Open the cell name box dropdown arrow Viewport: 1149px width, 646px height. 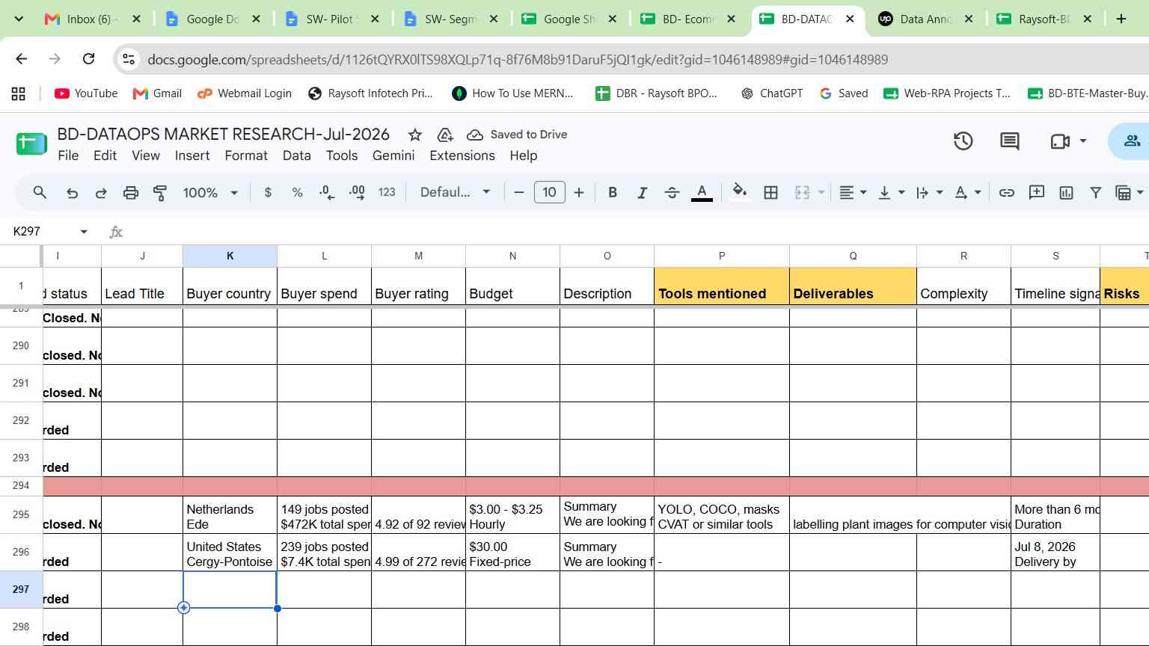pos(84,232)
